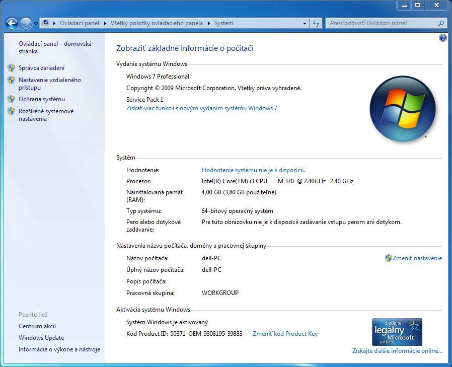Expand breadcrumb arrow after 'Ovládací panel'
Image resolution: width=452 pixels, height=367 pixels.
105,23
